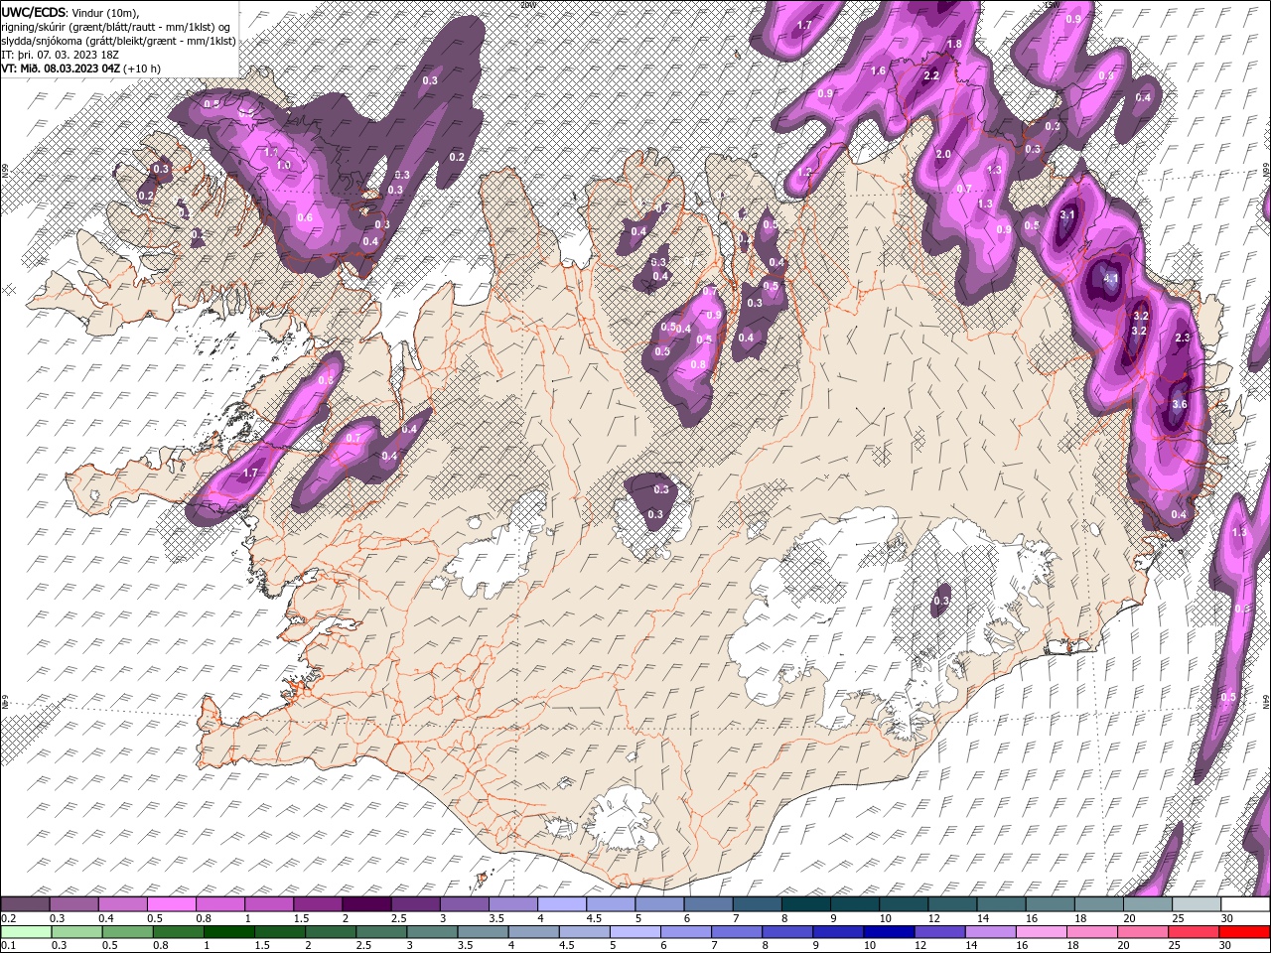
Task: Click the 3.1 precipitation value on the map
Action: (x=1067, y=214)
